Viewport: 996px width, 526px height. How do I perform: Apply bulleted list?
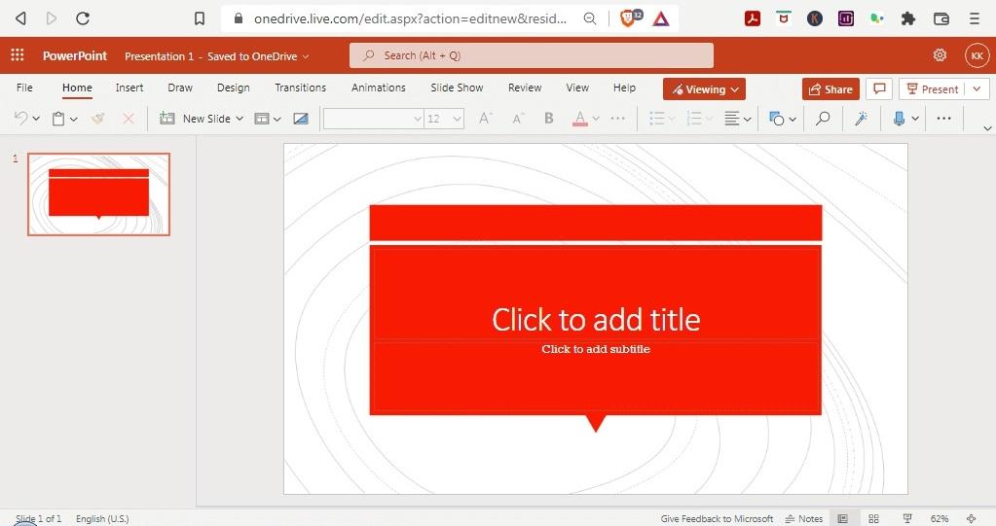point(657,118)
